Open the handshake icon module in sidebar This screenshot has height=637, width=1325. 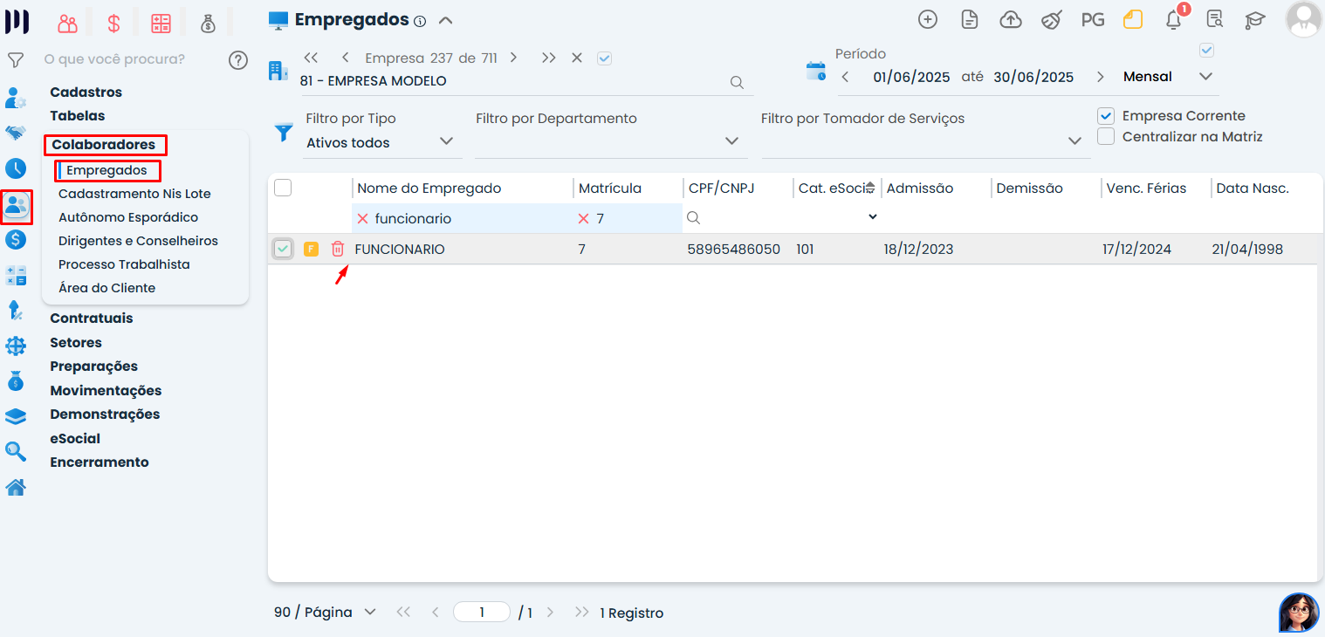click(x=16, y=133)
